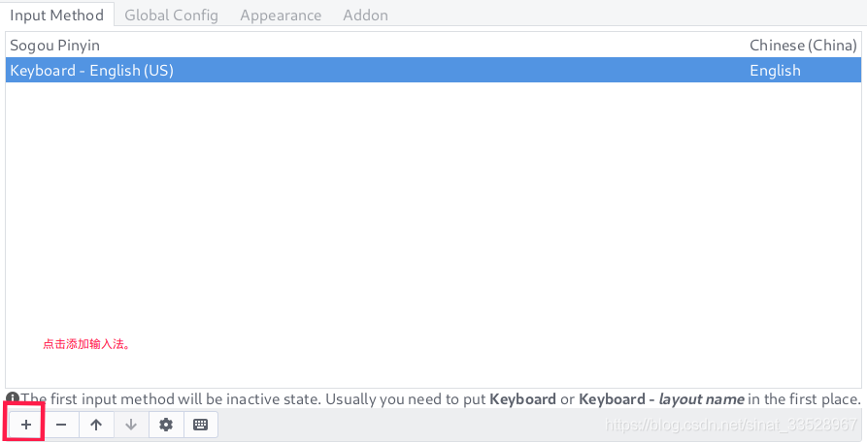867x443 pixels.
Task: Select the Keyboard - English (US) row
Action: [92, 71]
